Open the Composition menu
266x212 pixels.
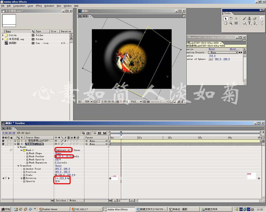(x=19, y=6)
